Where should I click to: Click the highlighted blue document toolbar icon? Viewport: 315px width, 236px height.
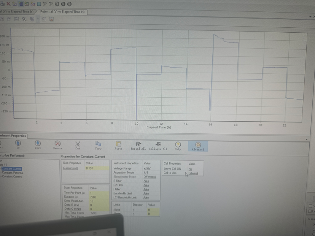pyautogui.click(x=21, y=4)
